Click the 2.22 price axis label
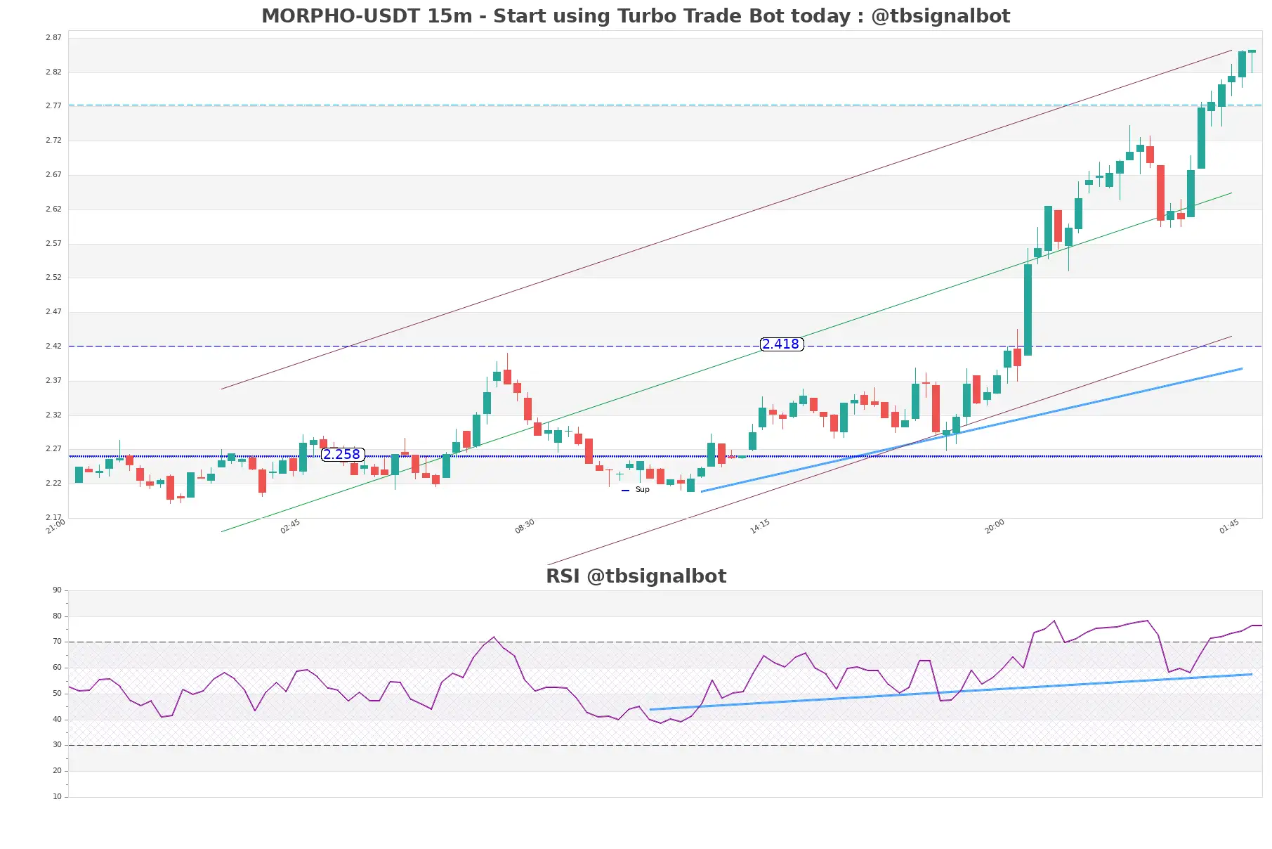1272x849 pixels. point(53,483)
